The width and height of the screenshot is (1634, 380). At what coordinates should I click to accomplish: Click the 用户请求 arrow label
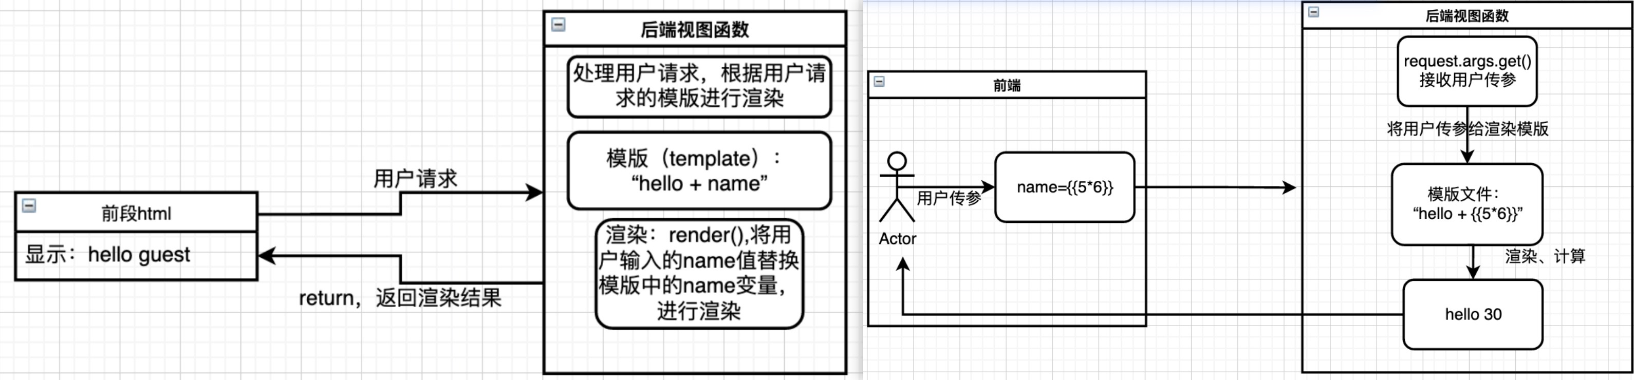point(416,179)
